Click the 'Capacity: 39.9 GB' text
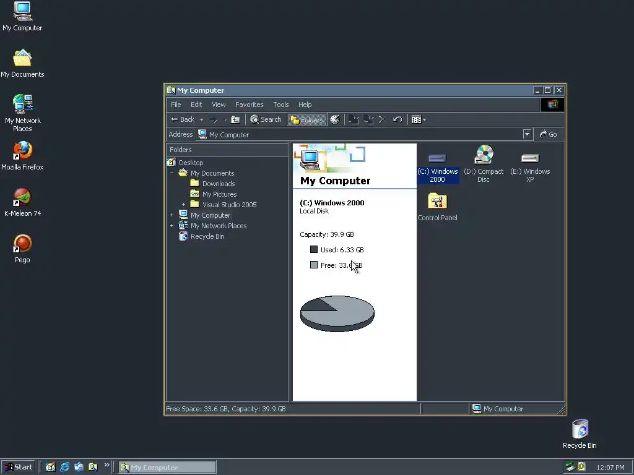Viewport: 634px width, 475px height. (x=327, y=234)
